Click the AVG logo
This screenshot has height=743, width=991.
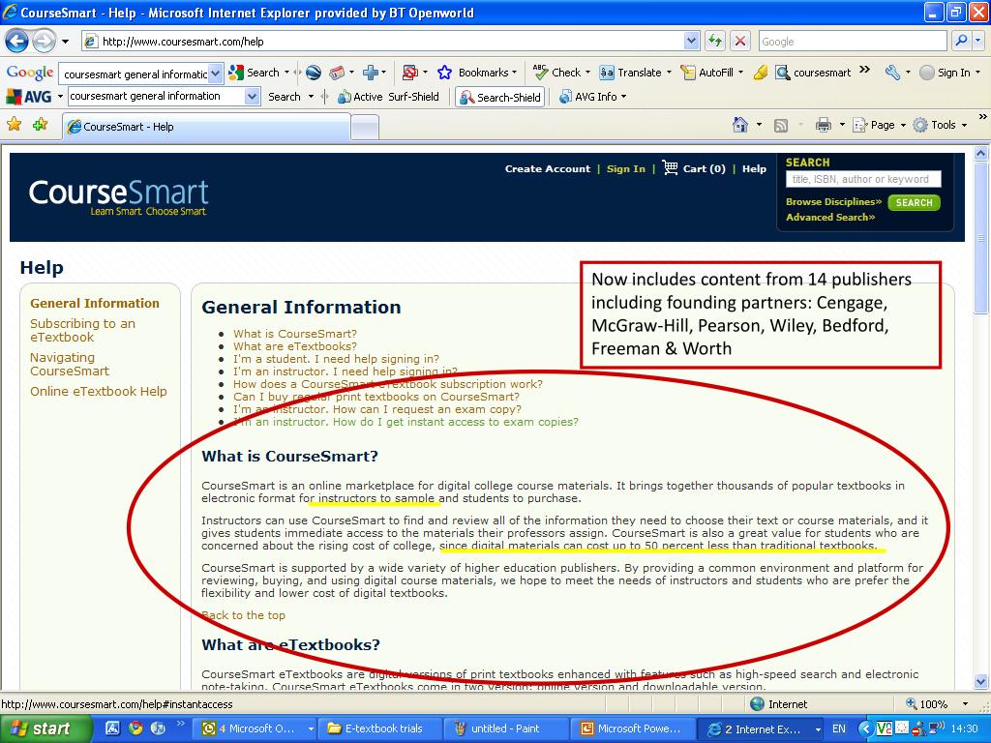28,97
